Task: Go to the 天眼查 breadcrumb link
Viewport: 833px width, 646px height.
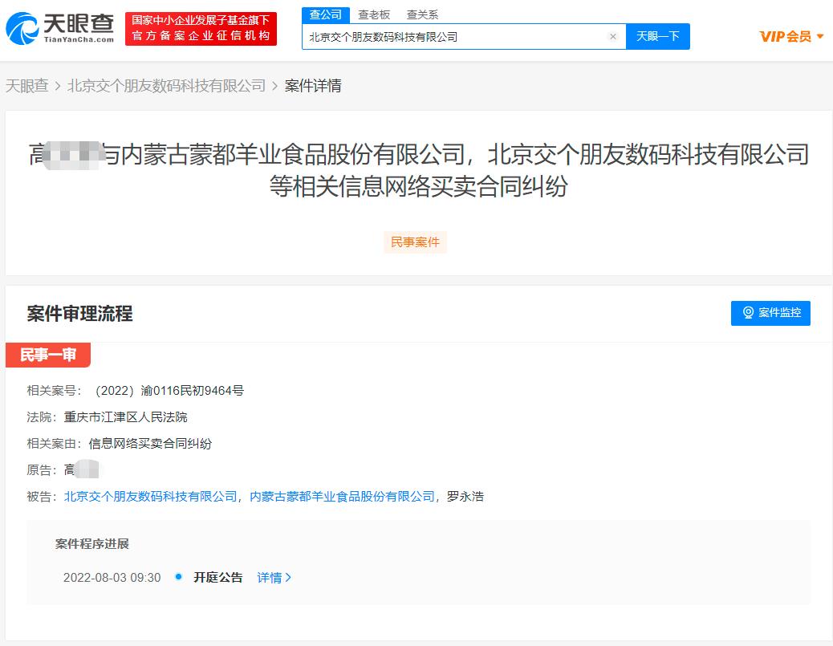Action: coord(27,86)
